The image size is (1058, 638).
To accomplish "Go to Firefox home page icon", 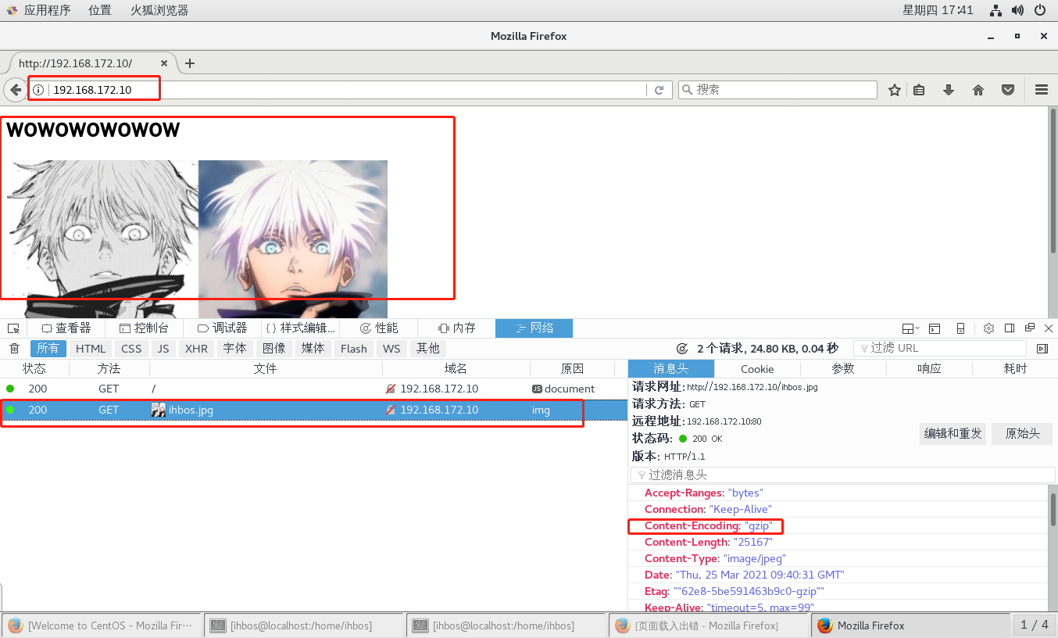I will click(978, 90).
